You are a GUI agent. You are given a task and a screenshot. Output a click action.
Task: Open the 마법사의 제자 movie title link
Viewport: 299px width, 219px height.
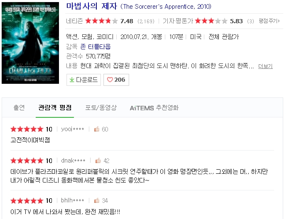click(91, 6)
